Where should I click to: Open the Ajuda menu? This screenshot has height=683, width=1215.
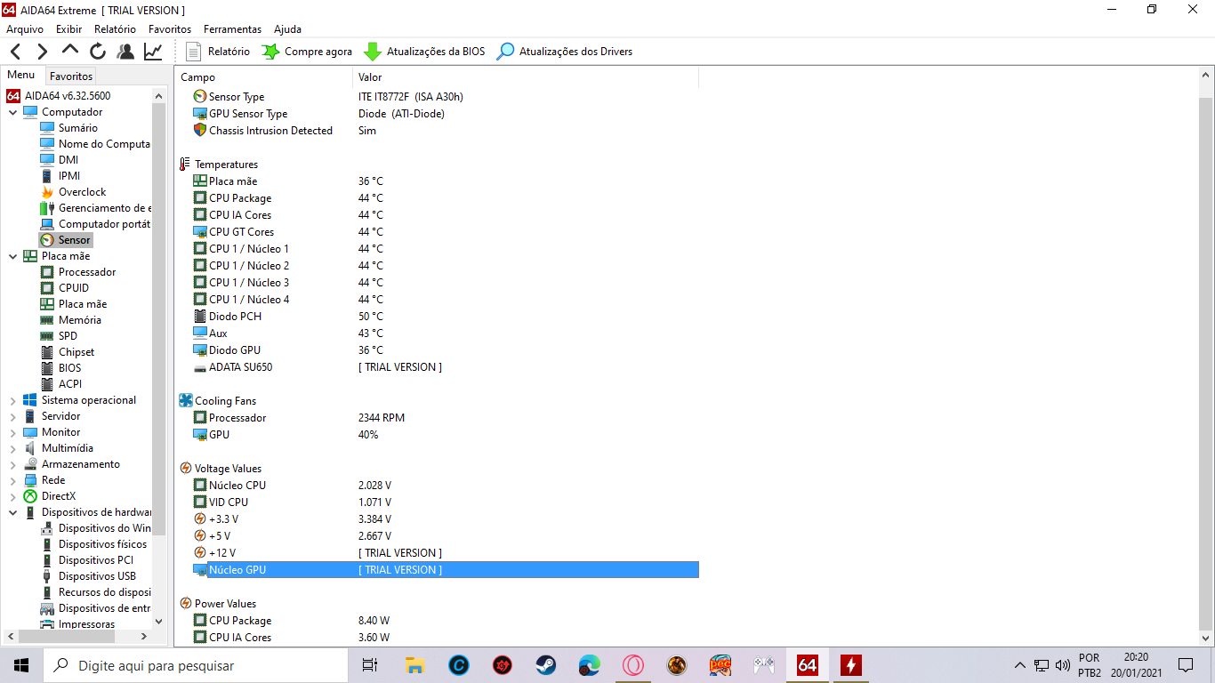(287, 29)
